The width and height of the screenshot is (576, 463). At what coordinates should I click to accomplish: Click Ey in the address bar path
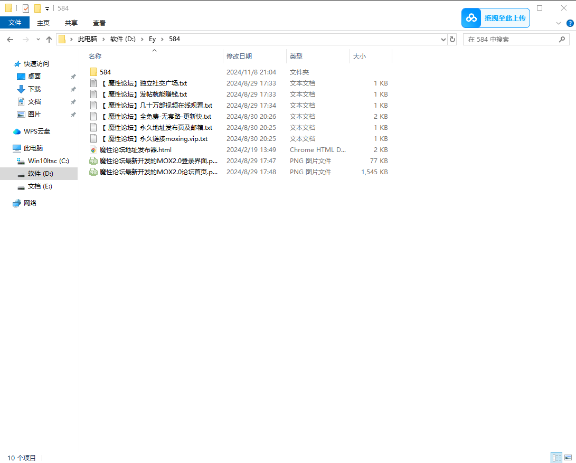tap(152, 39)
